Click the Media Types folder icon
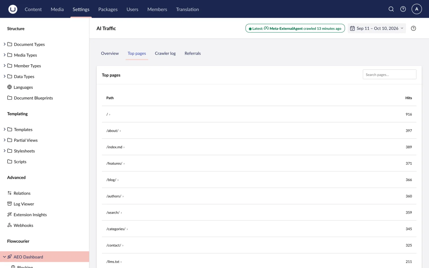429x268 pixels. click(10, 55)
